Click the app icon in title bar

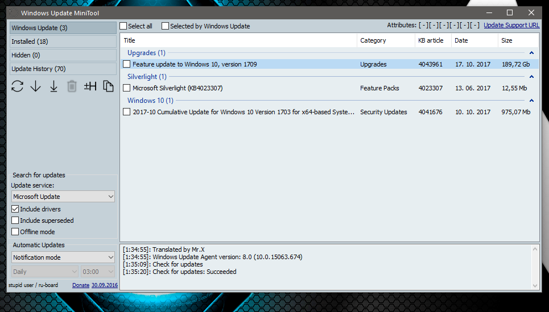pyautogui.click(x=13, y=13)
